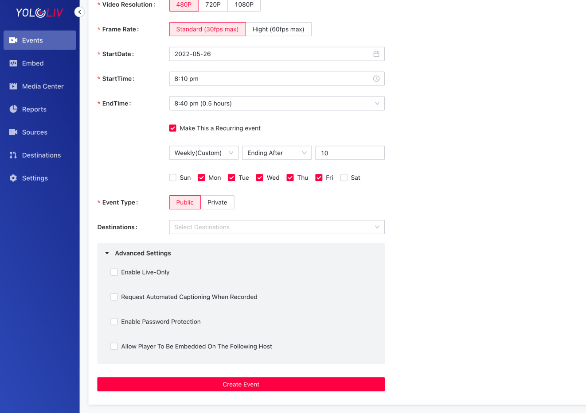Open the Select Destinations dropdown
The image size is (586, 413).
tap(277, 227)
